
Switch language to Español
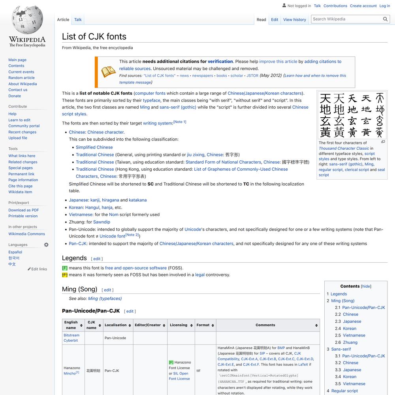[15, 252]
